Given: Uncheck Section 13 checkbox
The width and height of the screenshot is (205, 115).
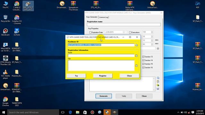Looking at the screenshot, I should (x=143, y=57).
